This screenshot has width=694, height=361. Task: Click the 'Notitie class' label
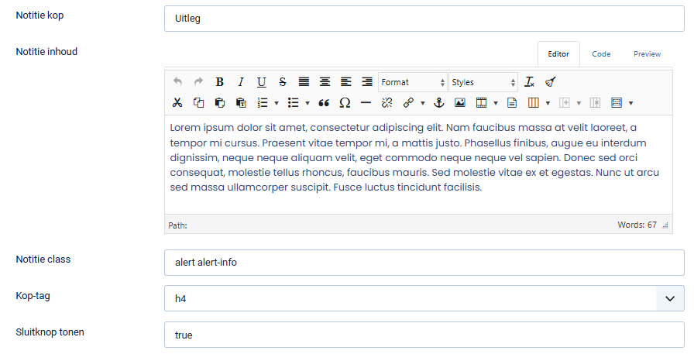click(x=43, y=260)
